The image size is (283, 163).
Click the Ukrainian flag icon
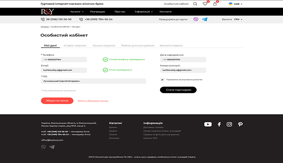pyautogui.click(x=230, y=4)
